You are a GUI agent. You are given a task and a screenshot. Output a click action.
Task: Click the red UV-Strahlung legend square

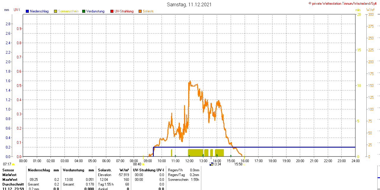pyautogui.click(x=112, y=11)
